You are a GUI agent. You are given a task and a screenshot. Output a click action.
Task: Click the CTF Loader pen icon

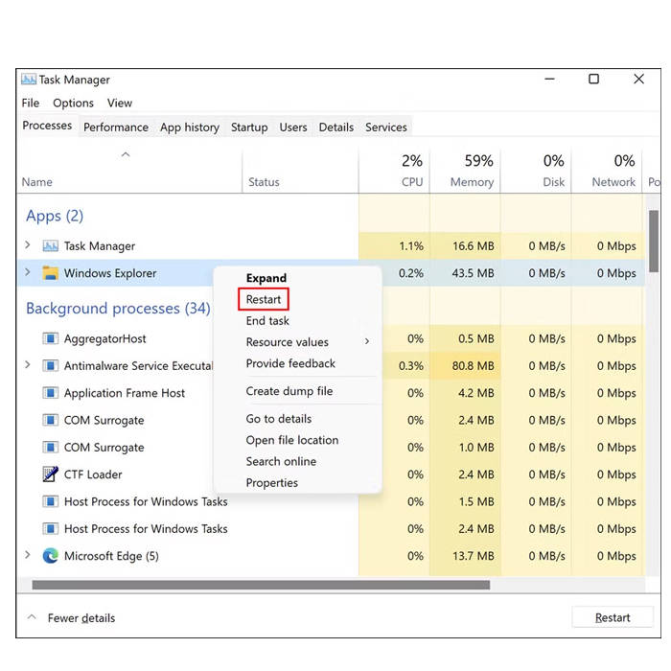pos(51,474)
